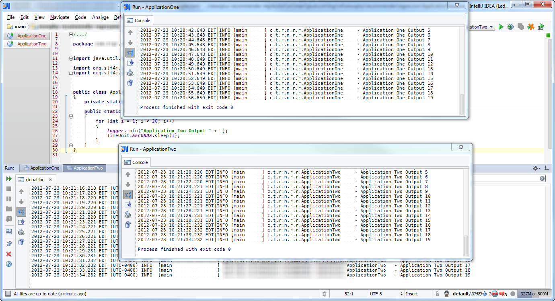This screenshot has height=301, width=555.
Task: Open Run panel gear settings dropdown
Action: pyautogui.click(x=536, y=168)
